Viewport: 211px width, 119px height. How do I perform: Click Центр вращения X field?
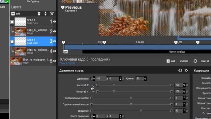[101, 116]
